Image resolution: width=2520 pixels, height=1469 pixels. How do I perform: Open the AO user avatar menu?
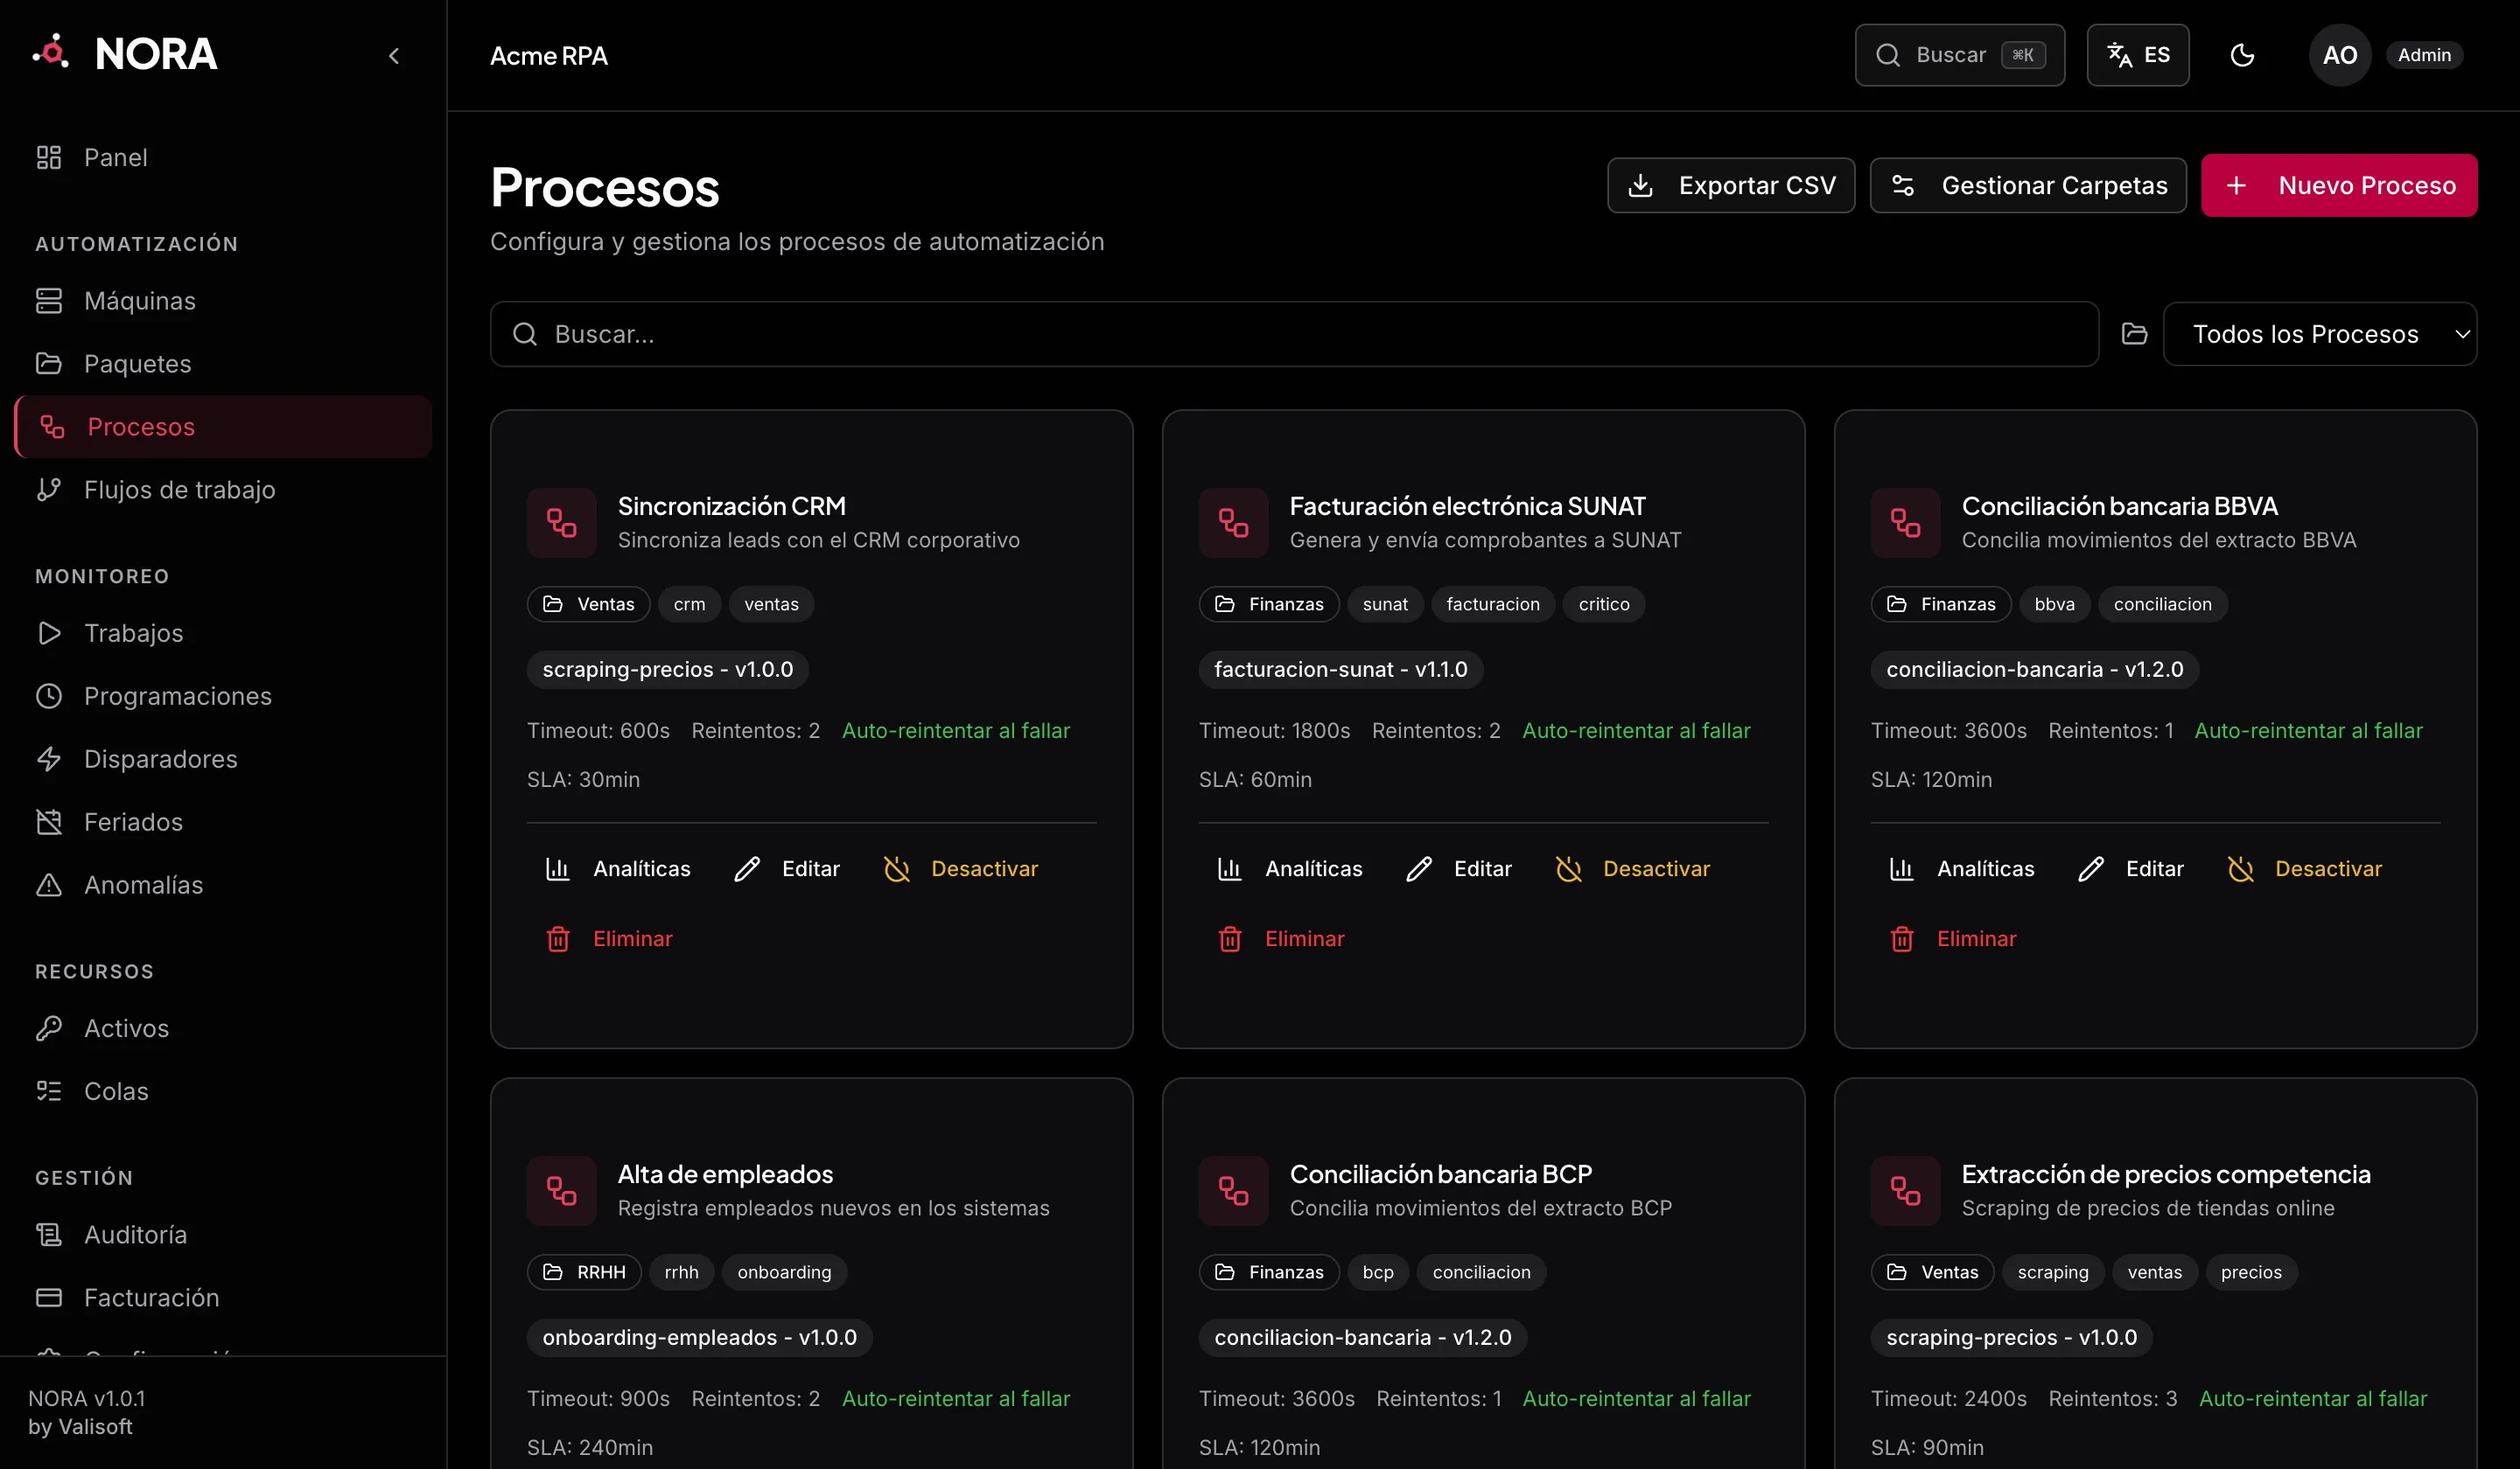[x=2339, y=55]
